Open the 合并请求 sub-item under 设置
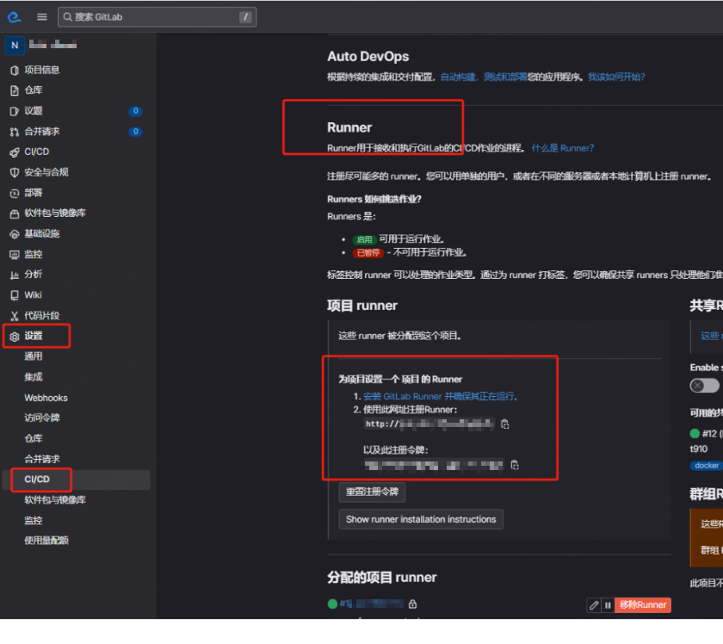Image resolution: width=723 pixels, height=644 pixels. (x=42, y=460)
